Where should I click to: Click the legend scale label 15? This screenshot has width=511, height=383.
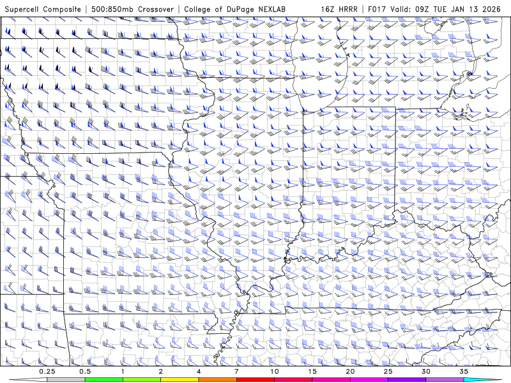[312, 372]
